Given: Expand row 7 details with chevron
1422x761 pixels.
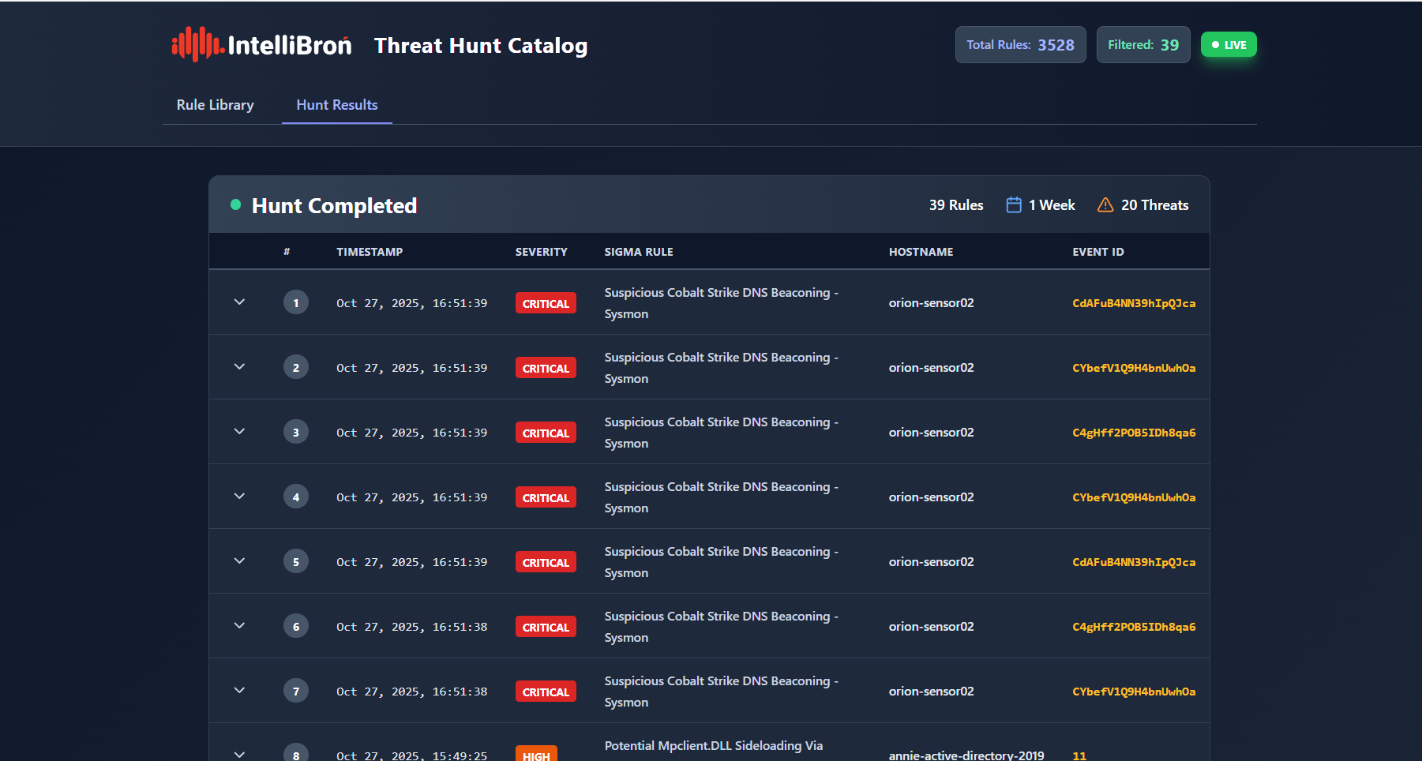Looking at the screenshot, I should [x=239, y=691].
